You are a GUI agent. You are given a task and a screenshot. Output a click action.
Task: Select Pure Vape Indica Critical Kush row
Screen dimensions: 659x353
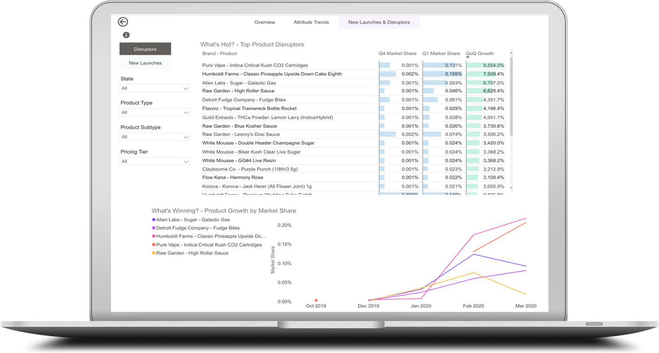pos(353,65)
